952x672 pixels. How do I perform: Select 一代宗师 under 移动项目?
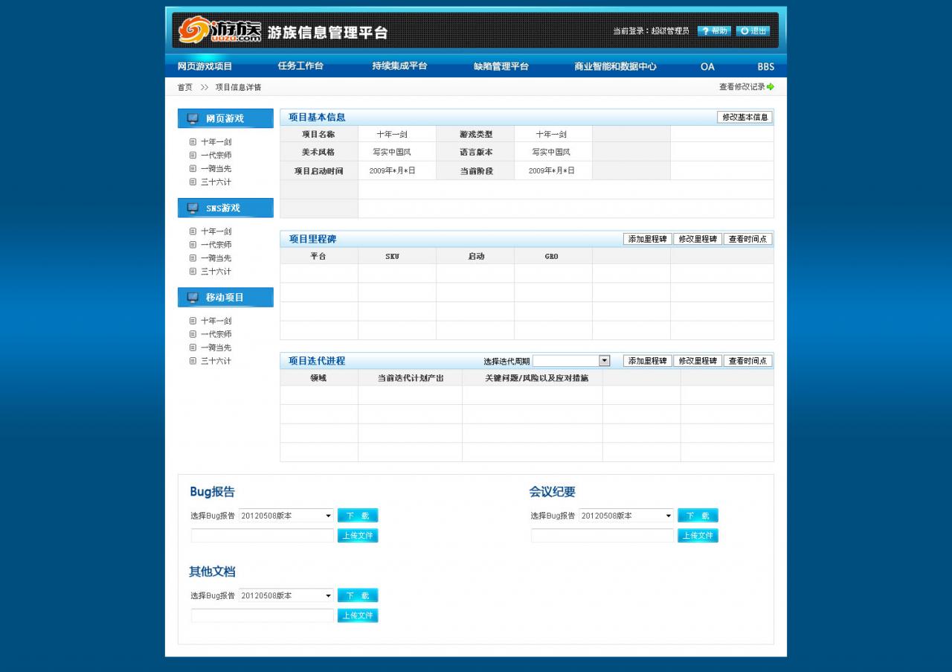tap(216, 334)
